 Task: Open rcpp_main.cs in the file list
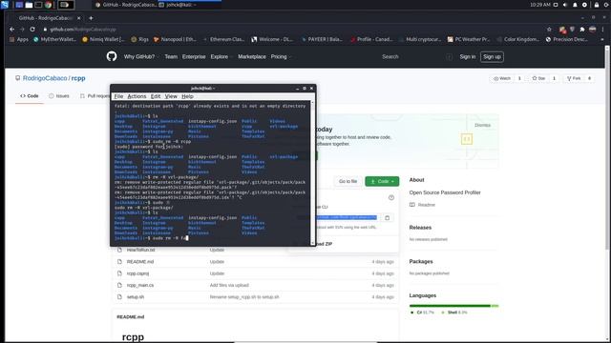140,285
